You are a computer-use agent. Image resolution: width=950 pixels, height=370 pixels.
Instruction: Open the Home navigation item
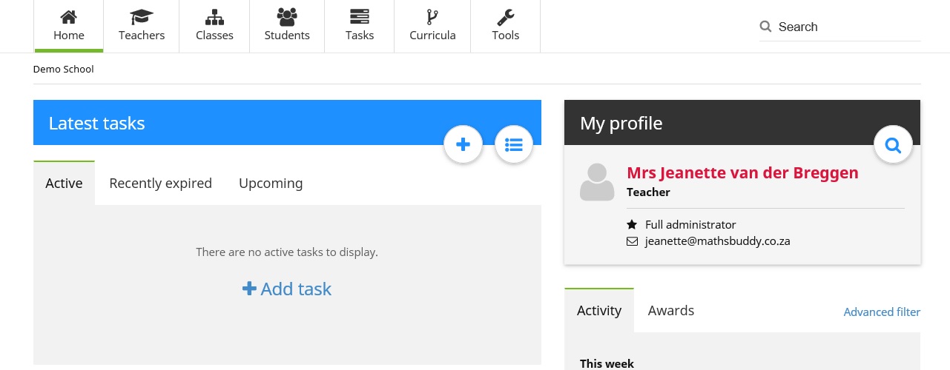(x=69, y=26)
